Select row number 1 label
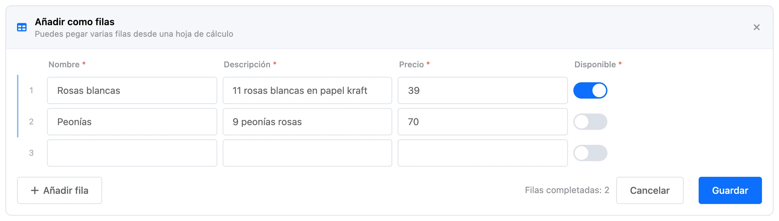779x221 pixels. click(31, 90)
